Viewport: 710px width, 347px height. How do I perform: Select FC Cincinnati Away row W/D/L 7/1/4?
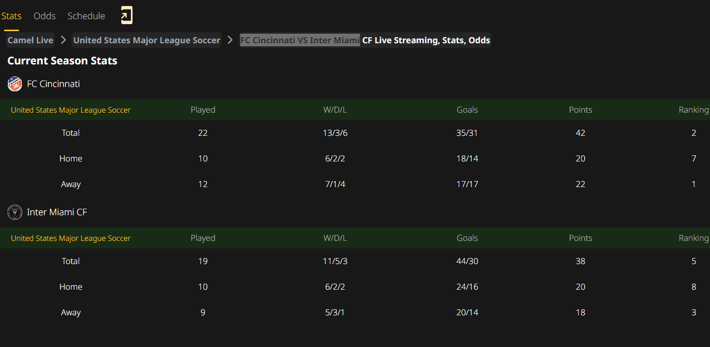pos(335,184)
